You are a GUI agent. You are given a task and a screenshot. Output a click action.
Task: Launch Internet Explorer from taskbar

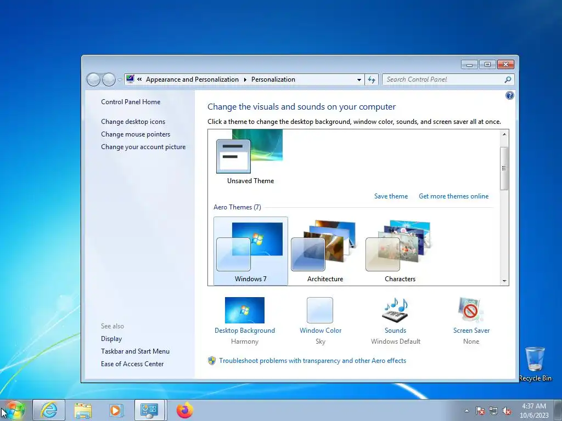(x=49, y=410)
